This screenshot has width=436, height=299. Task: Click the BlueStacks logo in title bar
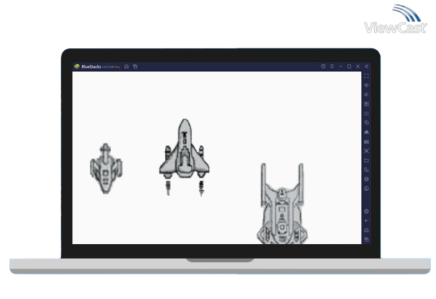point(77,66)
